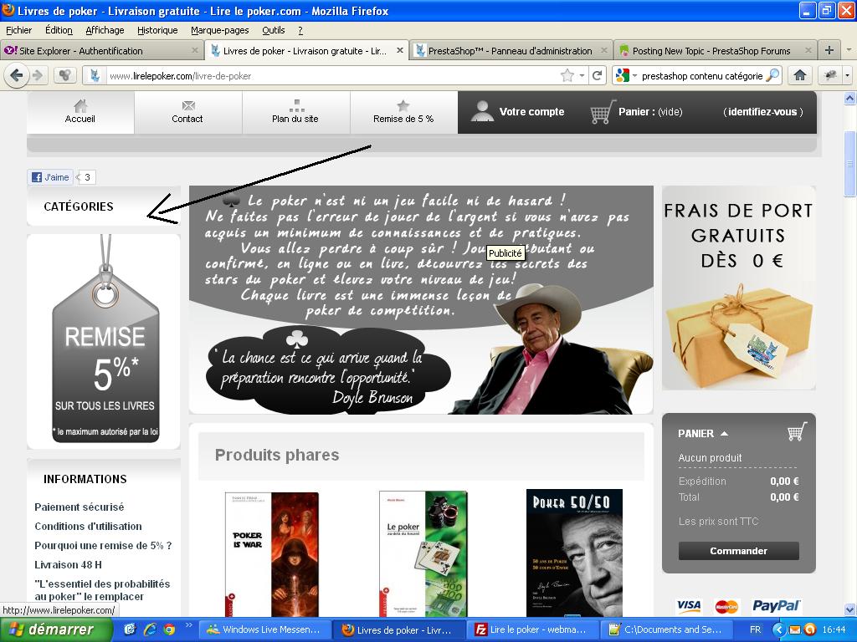Go back with the browser back arrow
This screenshot has width=857, height=642.
[17, 75]
